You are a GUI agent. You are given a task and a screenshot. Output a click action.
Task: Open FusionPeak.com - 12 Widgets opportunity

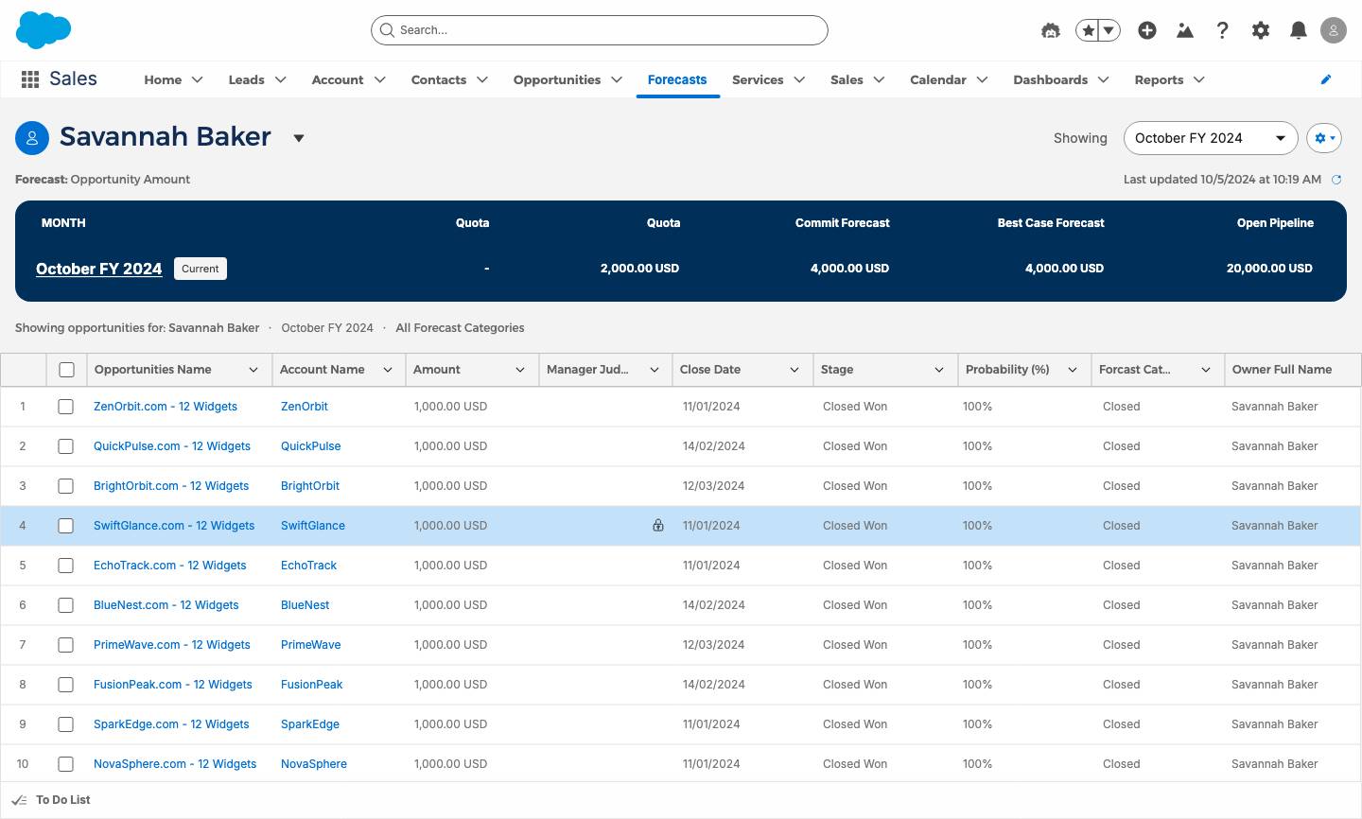point(173,685)
